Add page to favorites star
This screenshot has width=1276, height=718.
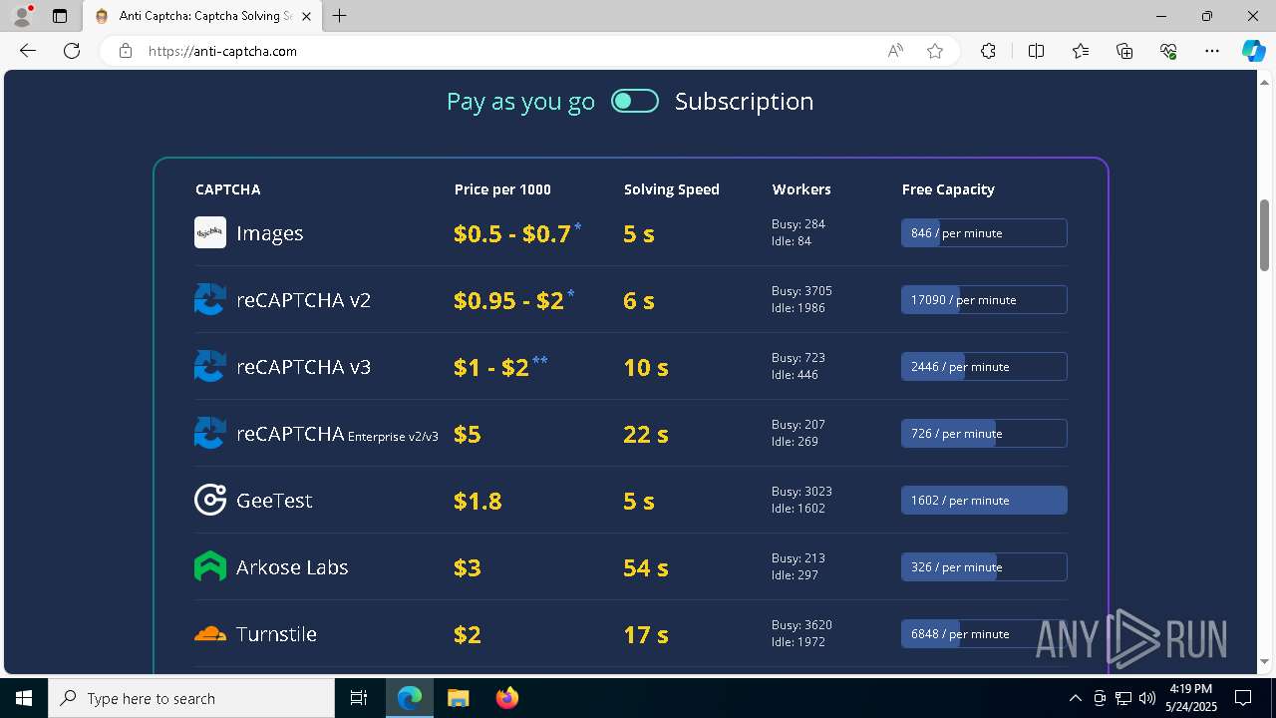pyautogui.click(x=935, y=51)
